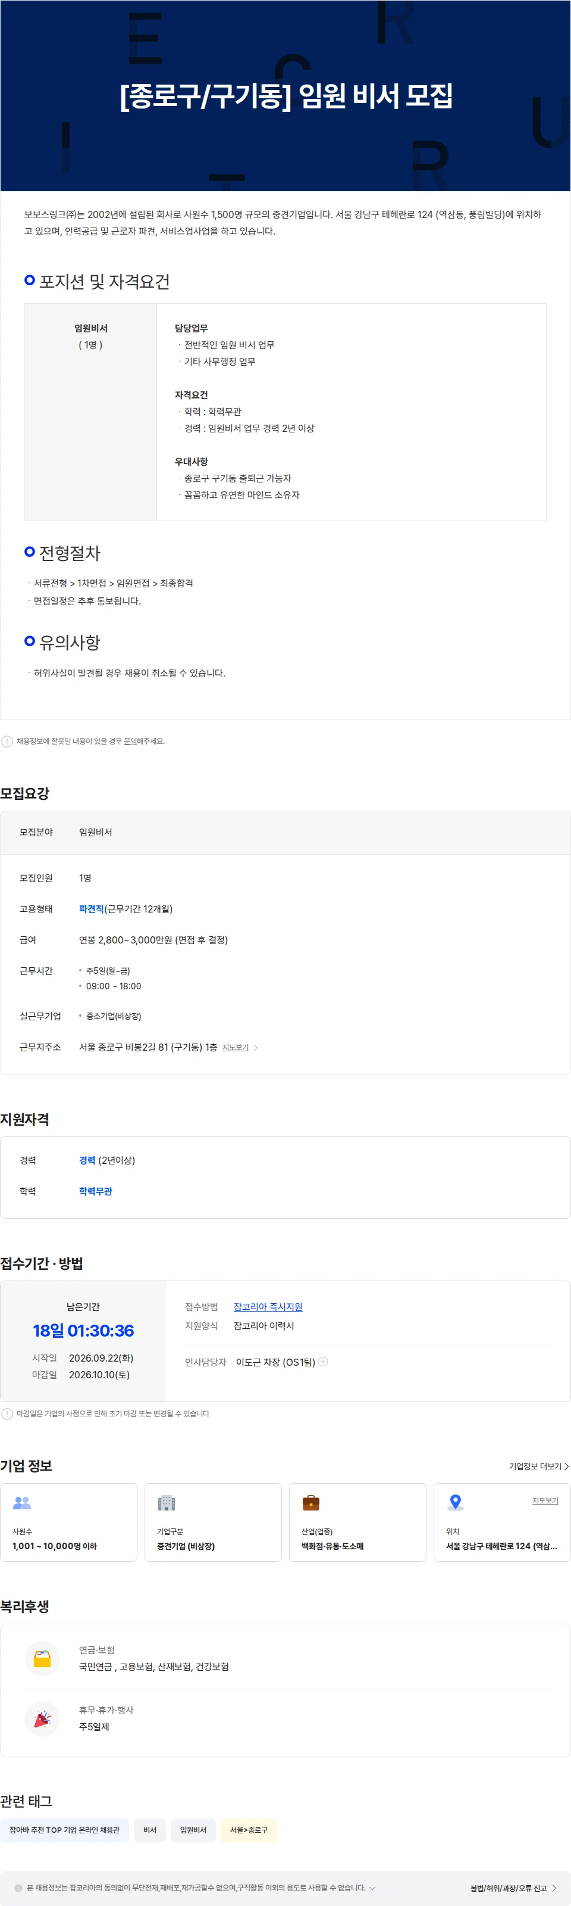571x1906 pixels.
Task: Report via 불법/허위/과장/오류 신고
Action: tap(513, 1888)
